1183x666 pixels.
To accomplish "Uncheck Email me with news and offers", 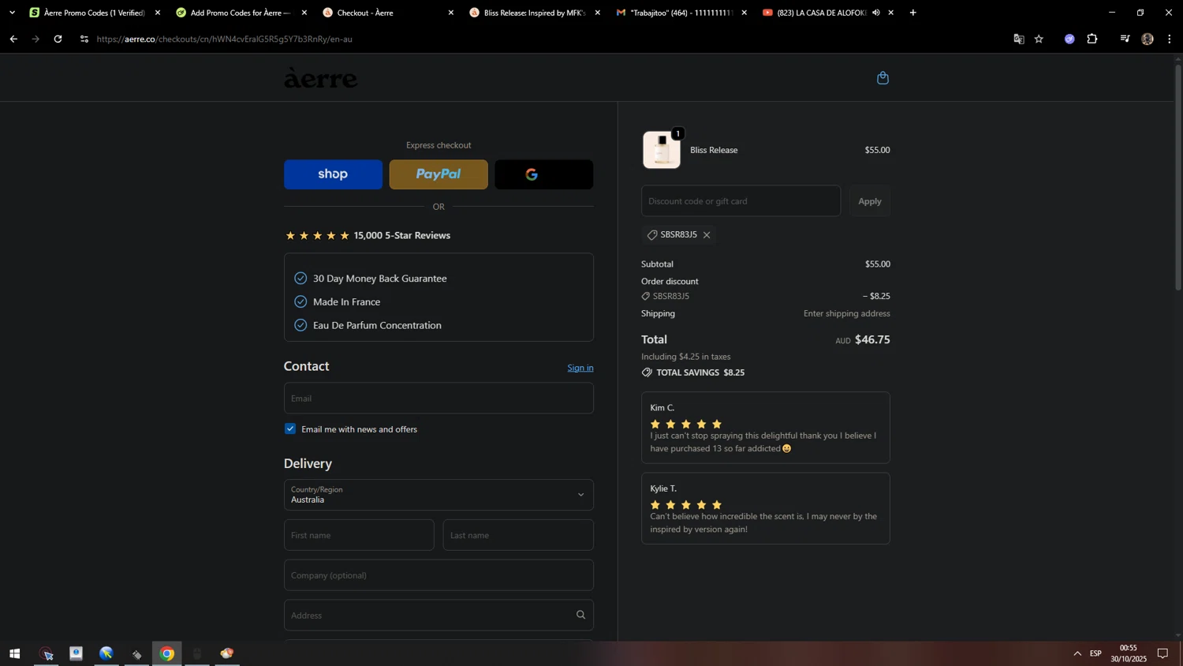I will tap(290, 428).
